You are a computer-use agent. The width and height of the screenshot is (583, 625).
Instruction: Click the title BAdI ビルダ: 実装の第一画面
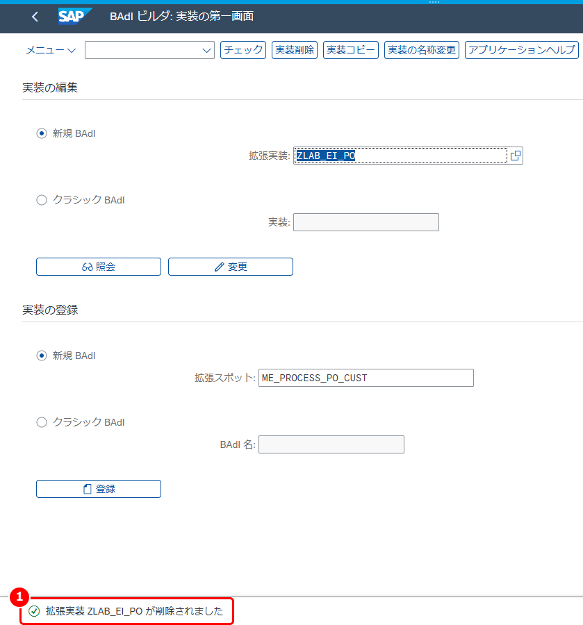(x=181, y=17)
